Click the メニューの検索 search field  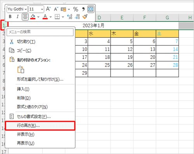(40, 32)
